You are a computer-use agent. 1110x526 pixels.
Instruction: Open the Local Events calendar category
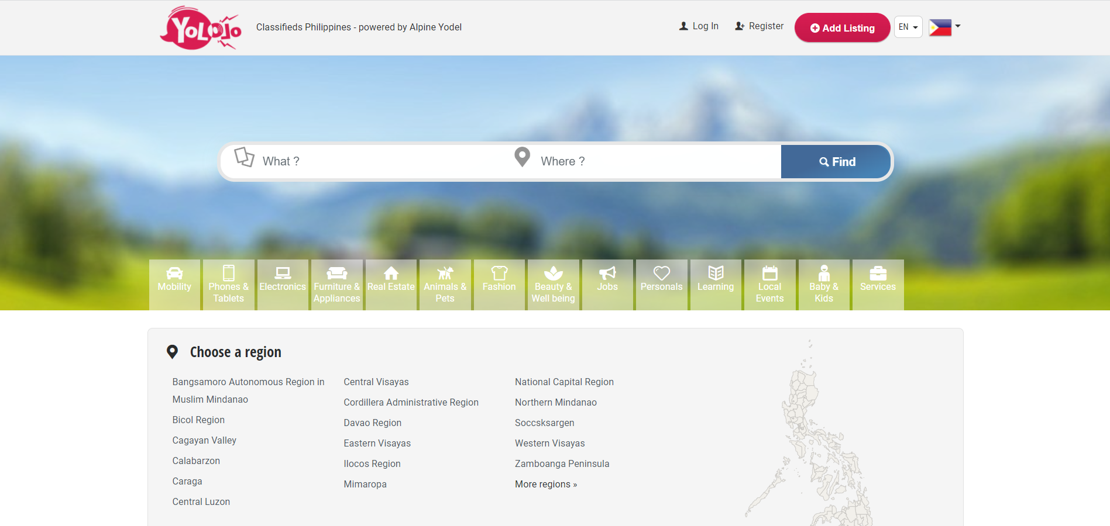[x=769, y=284]
